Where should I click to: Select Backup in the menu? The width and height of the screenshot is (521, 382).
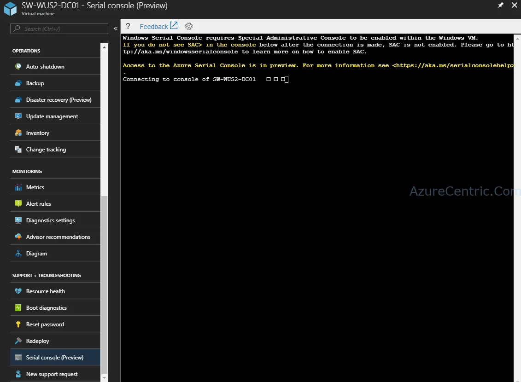tap(55, 83)
